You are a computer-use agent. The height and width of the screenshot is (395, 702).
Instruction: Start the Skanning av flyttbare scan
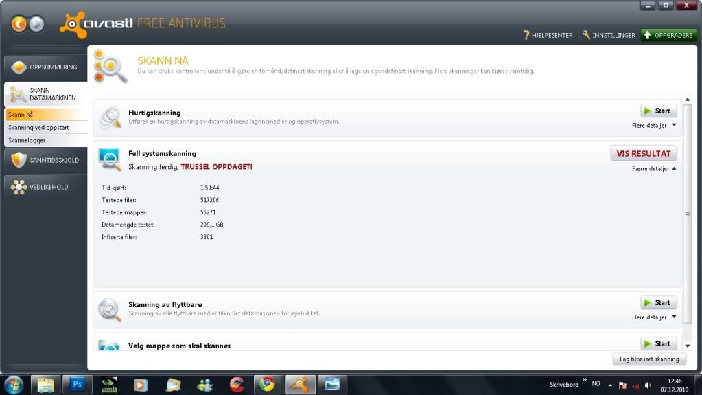coord(658,302)
